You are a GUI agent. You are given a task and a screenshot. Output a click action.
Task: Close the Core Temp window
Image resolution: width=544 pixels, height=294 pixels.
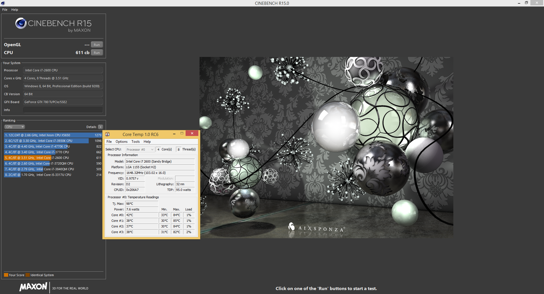tap(192, 133)
